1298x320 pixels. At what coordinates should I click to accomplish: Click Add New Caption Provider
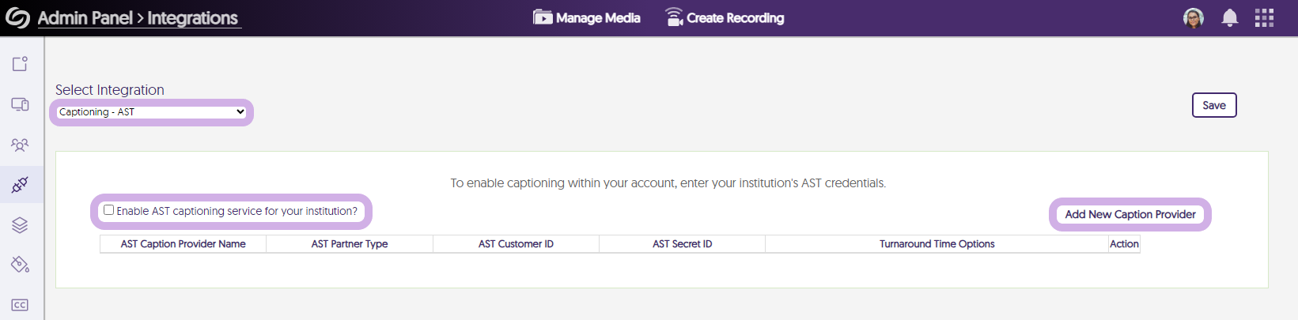point(1130,214)
